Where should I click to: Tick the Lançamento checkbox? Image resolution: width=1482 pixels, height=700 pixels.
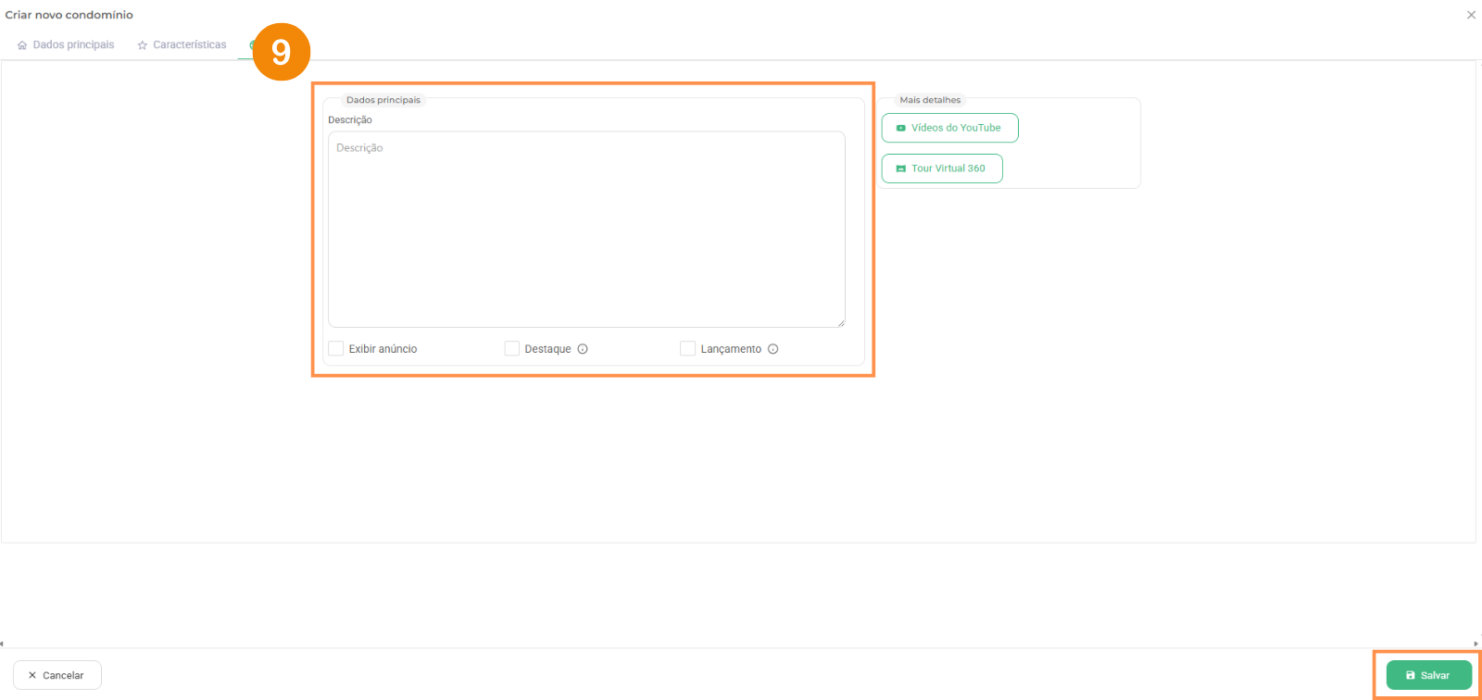(x=687, y=348)
